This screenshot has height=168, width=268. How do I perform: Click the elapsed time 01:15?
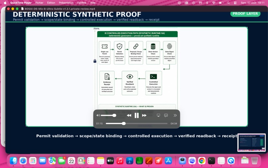(99, 123)
